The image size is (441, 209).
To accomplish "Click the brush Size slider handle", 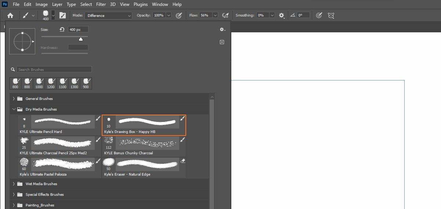I will point(81,39).
